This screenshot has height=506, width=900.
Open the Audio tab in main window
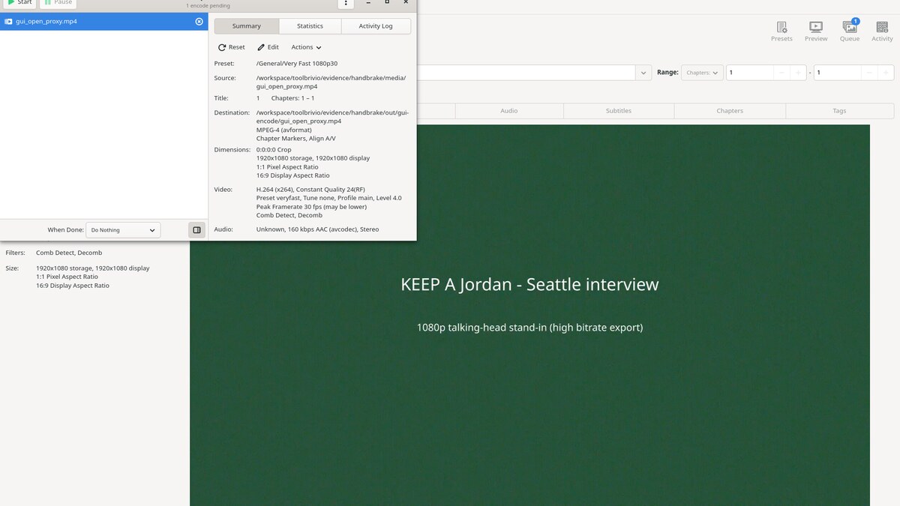(509, 111)
